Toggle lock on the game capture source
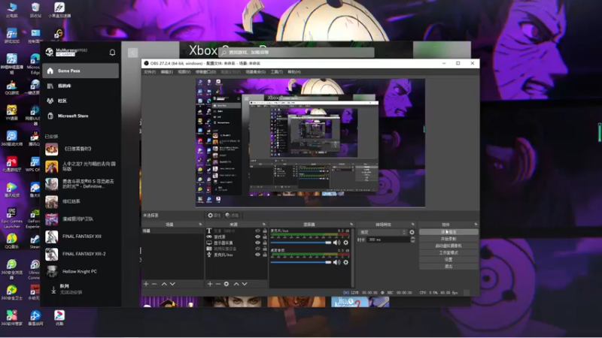The width and height of the screenshot is (602, 338). coord(265,237)
